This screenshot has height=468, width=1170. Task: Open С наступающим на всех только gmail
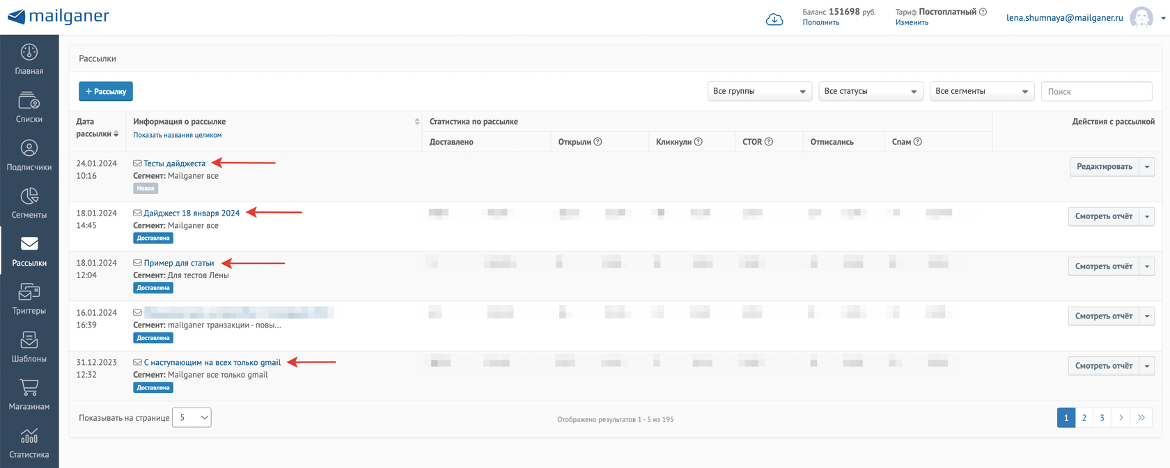click(212, 362)
